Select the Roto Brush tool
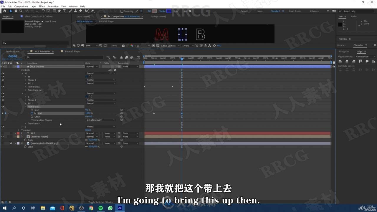This screenshot has width=377, height=212. pyautogui.click(x=87, y=11)
